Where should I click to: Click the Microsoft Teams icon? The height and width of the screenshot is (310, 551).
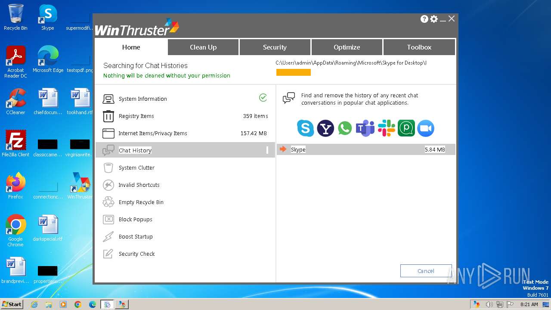365,128
